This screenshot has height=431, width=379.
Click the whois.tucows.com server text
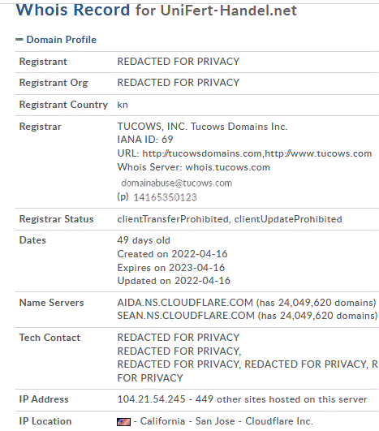[228, 167]
